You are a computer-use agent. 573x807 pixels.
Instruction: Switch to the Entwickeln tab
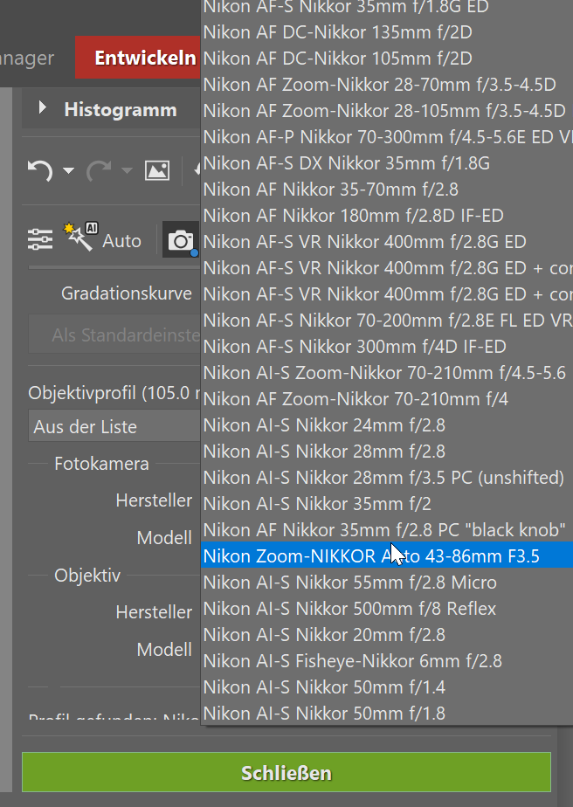coord(145,59)
